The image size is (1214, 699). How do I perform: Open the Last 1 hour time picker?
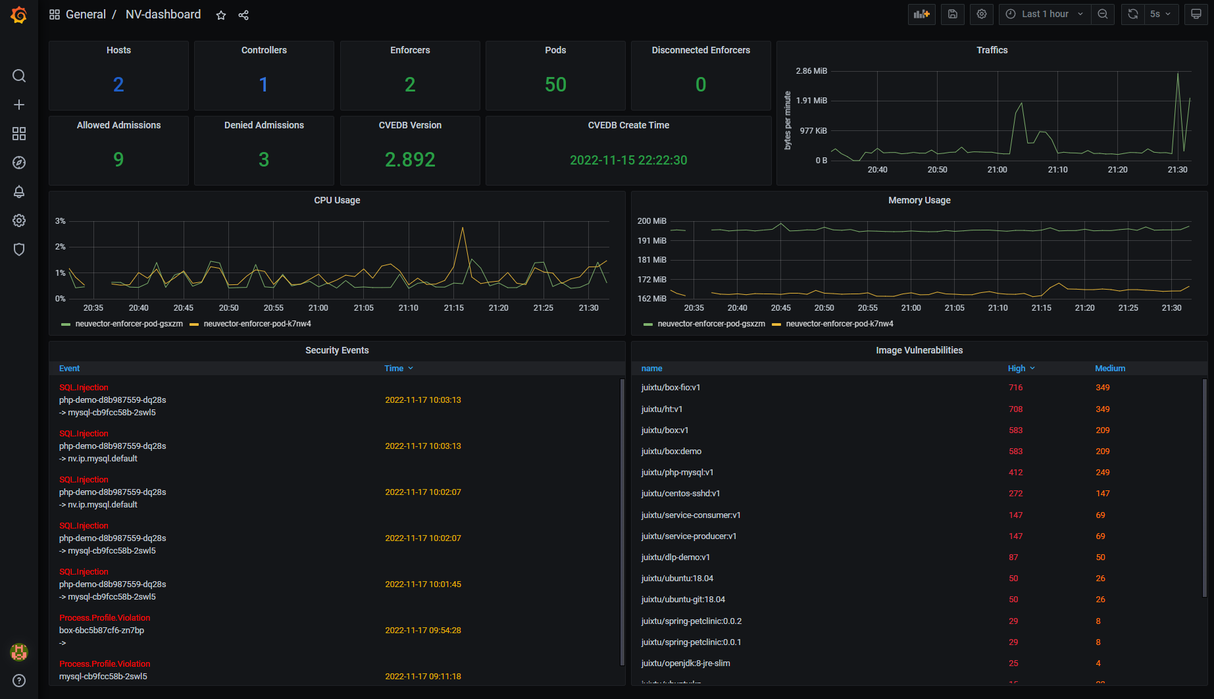click(1045, 14)
